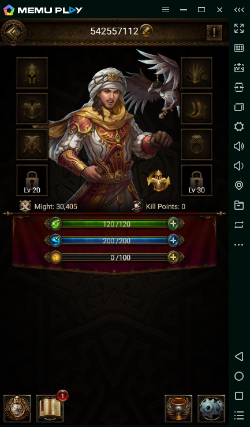Expand MEmu sidebar with triple chevron
The height and width of the screenshot is (427, 250).
tap(239, 10)
